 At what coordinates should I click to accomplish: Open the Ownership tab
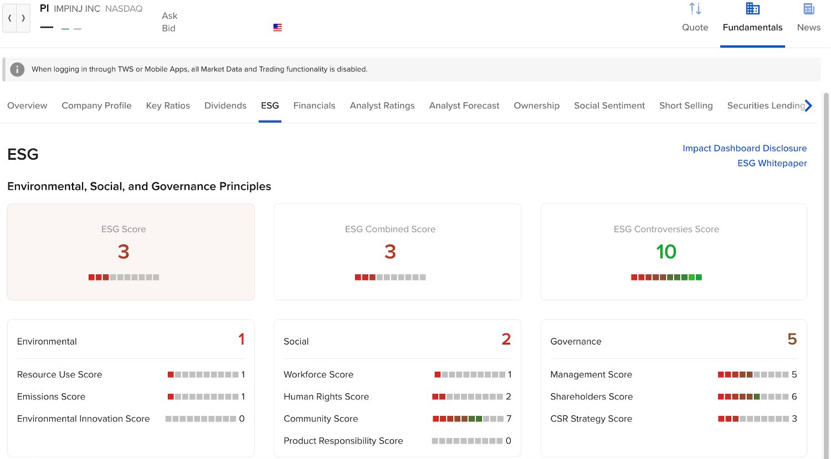click(x=536, y=106)
